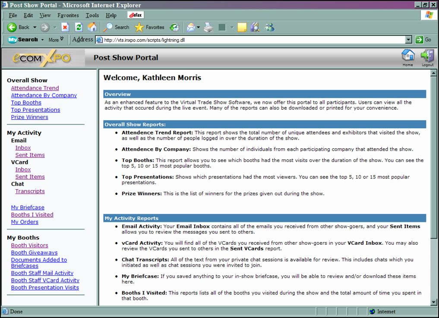Click the eFax toolbar button

136,15
